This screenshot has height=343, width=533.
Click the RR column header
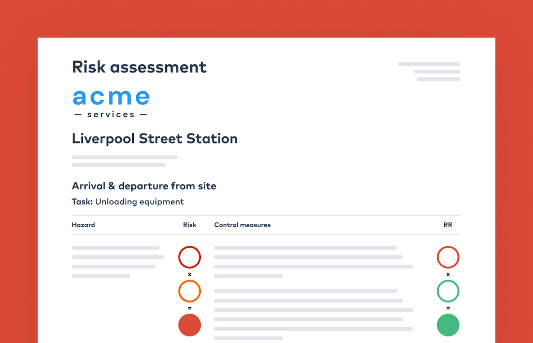[x=448, y=225]
